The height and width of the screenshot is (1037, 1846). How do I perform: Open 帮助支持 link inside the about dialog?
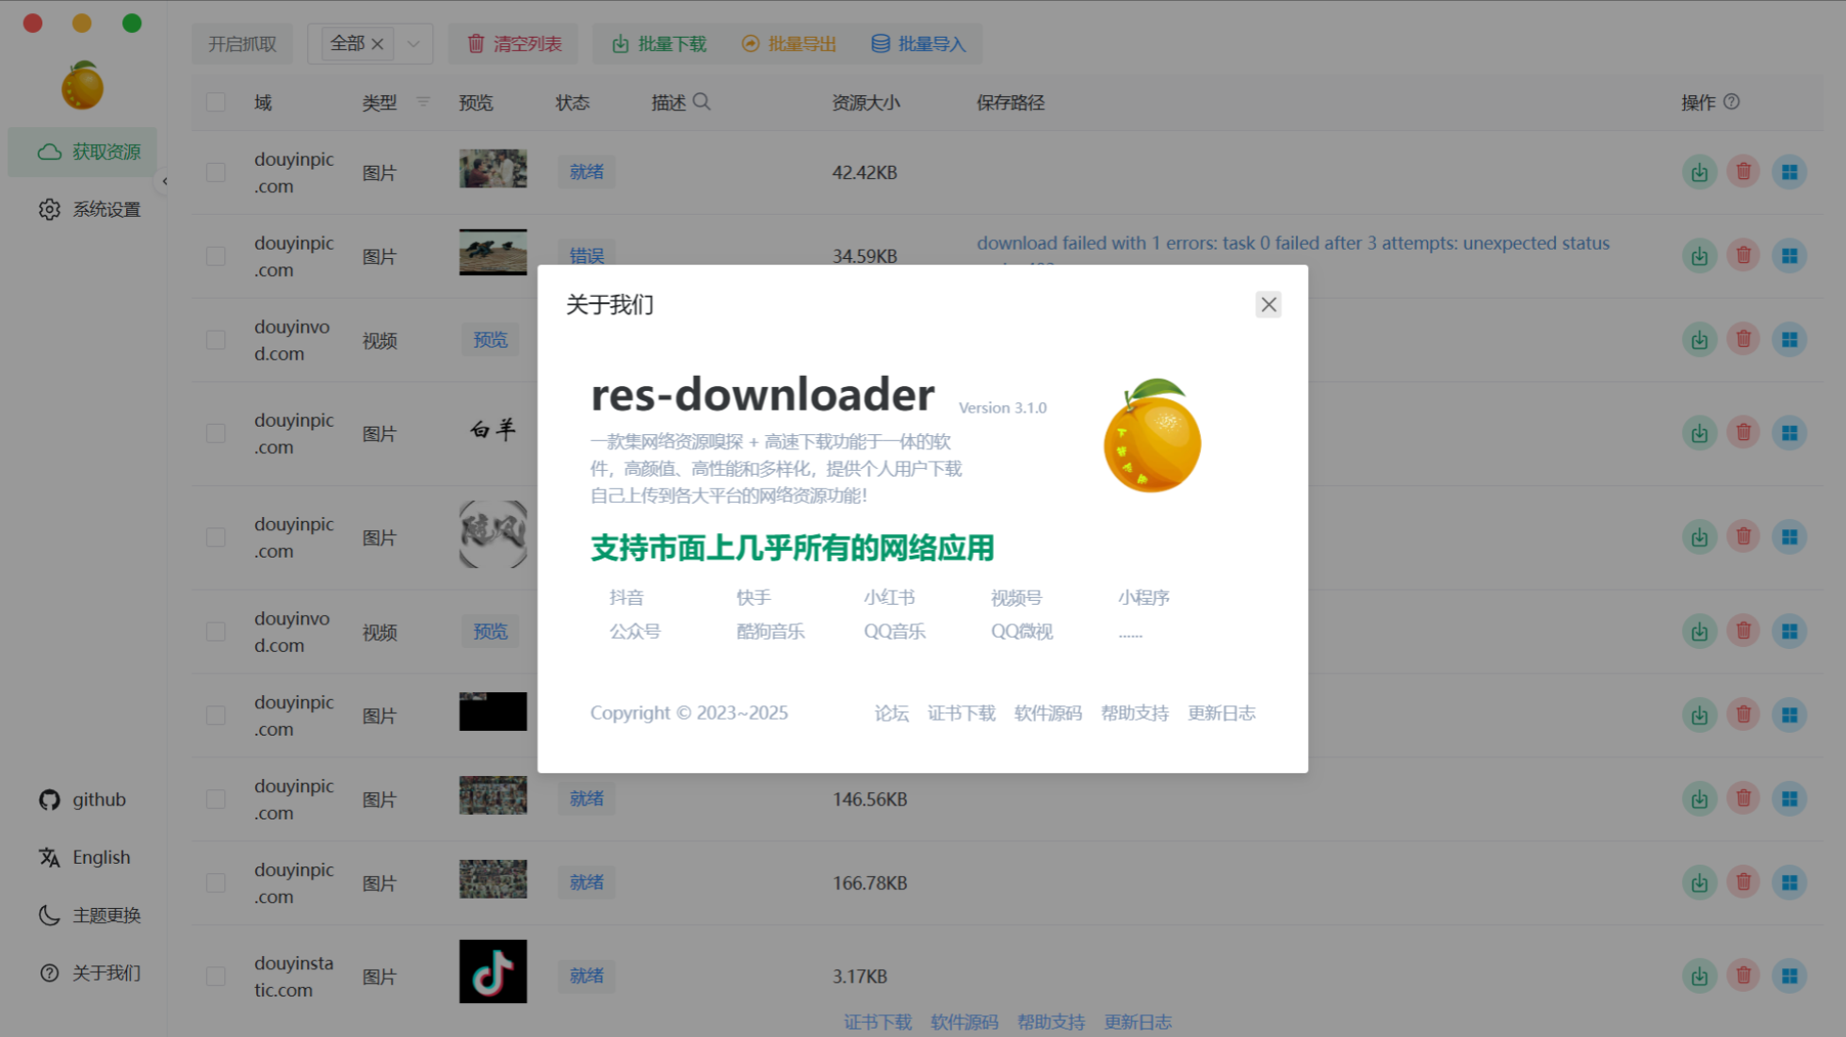1134,713
